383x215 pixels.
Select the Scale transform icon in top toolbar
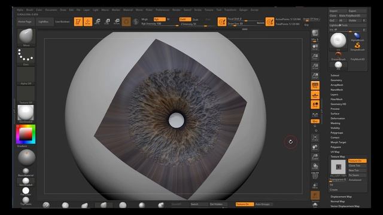[107, 21]
